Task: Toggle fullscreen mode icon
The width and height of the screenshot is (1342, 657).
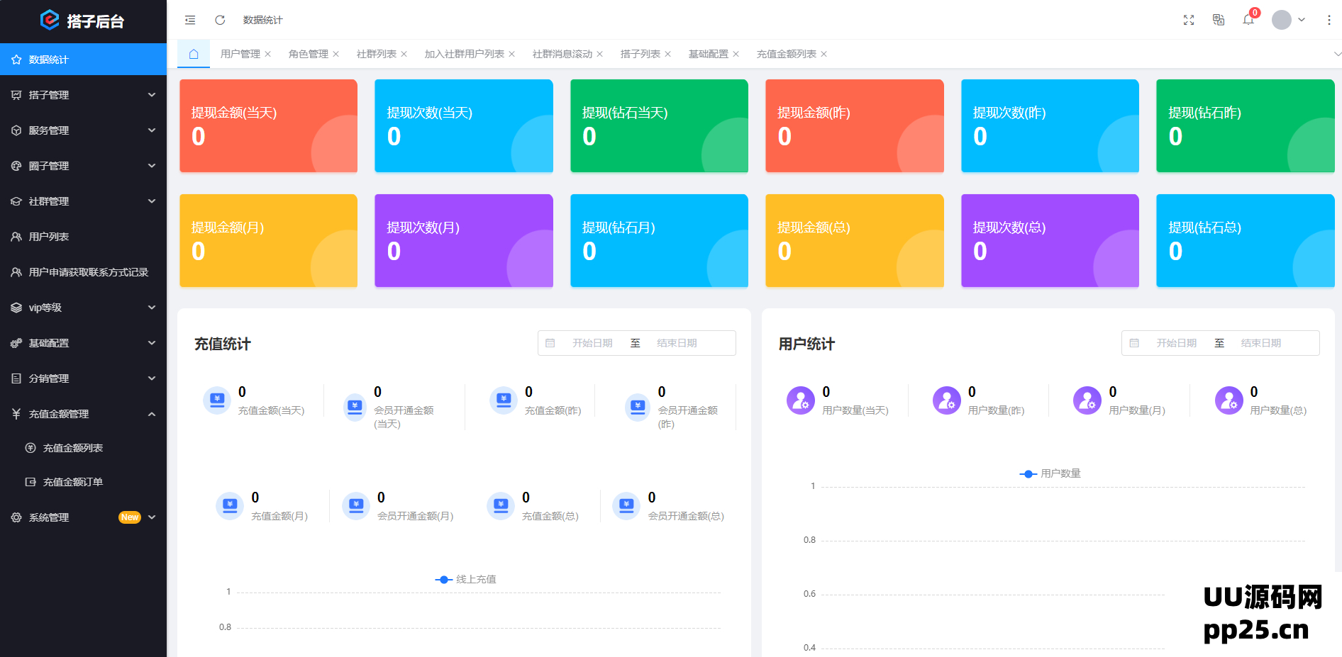Action: 1189,20
